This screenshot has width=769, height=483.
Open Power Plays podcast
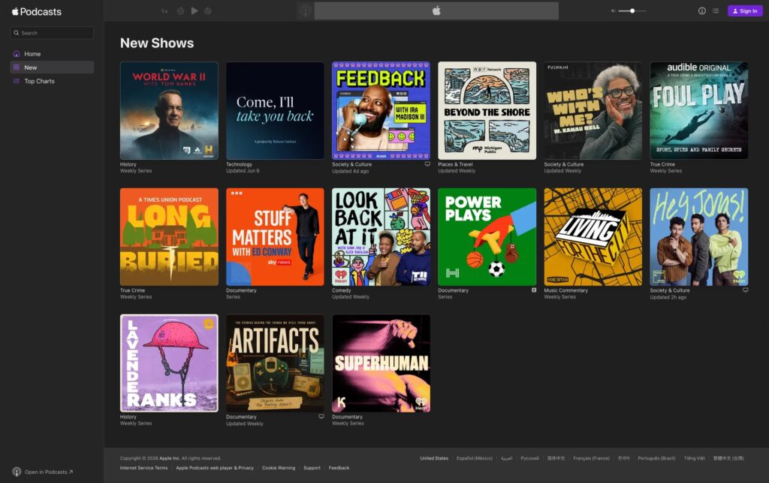[x=487, y=236]
